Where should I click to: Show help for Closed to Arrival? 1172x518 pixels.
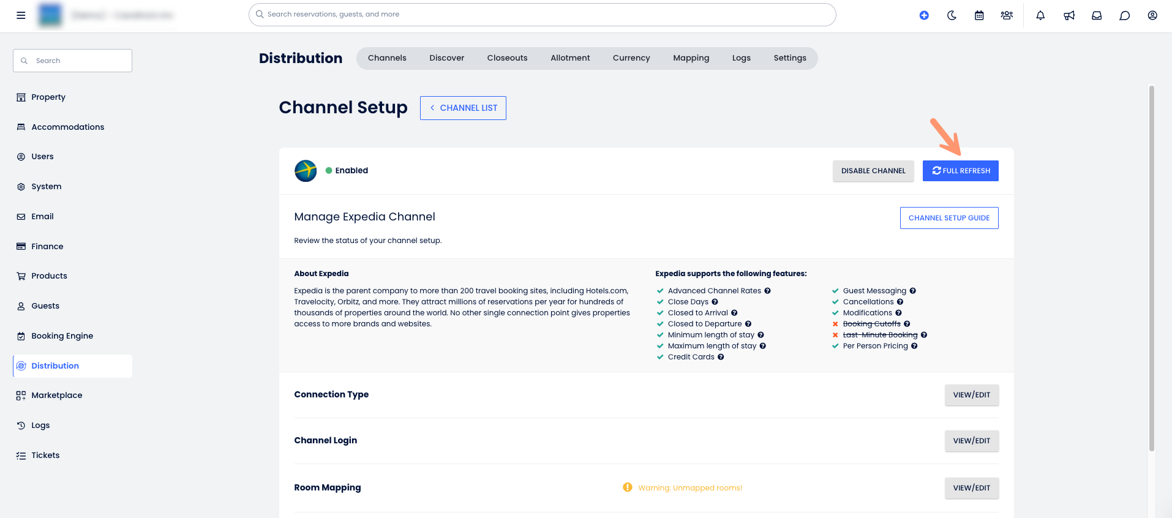tap(734, 313)
